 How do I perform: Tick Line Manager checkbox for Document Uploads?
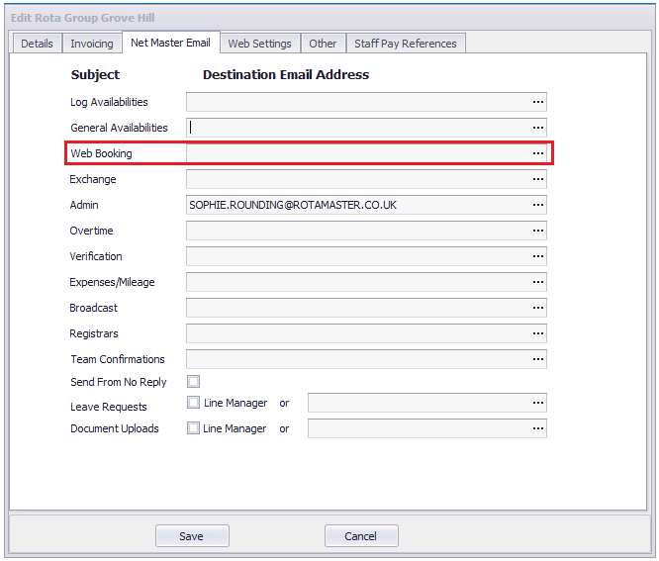pos(194,428)
